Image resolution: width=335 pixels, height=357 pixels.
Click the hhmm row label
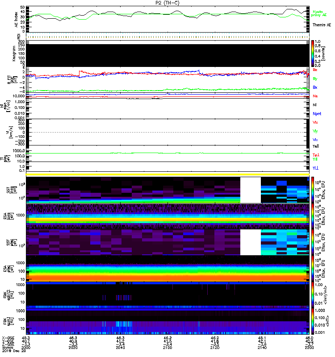(x=8, y=348)
